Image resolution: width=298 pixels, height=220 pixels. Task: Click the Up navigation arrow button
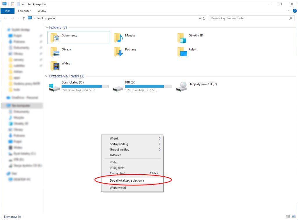coord(24,18)
